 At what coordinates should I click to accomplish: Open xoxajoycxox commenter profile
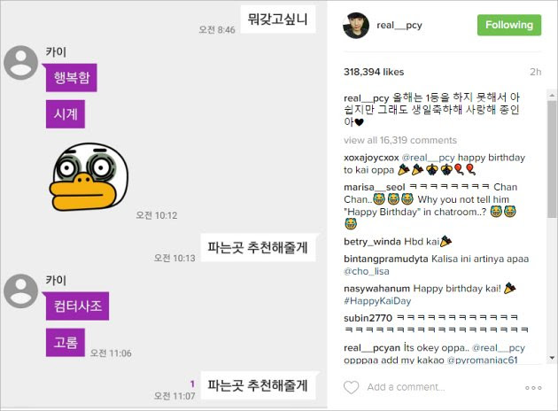click(371, 158)
